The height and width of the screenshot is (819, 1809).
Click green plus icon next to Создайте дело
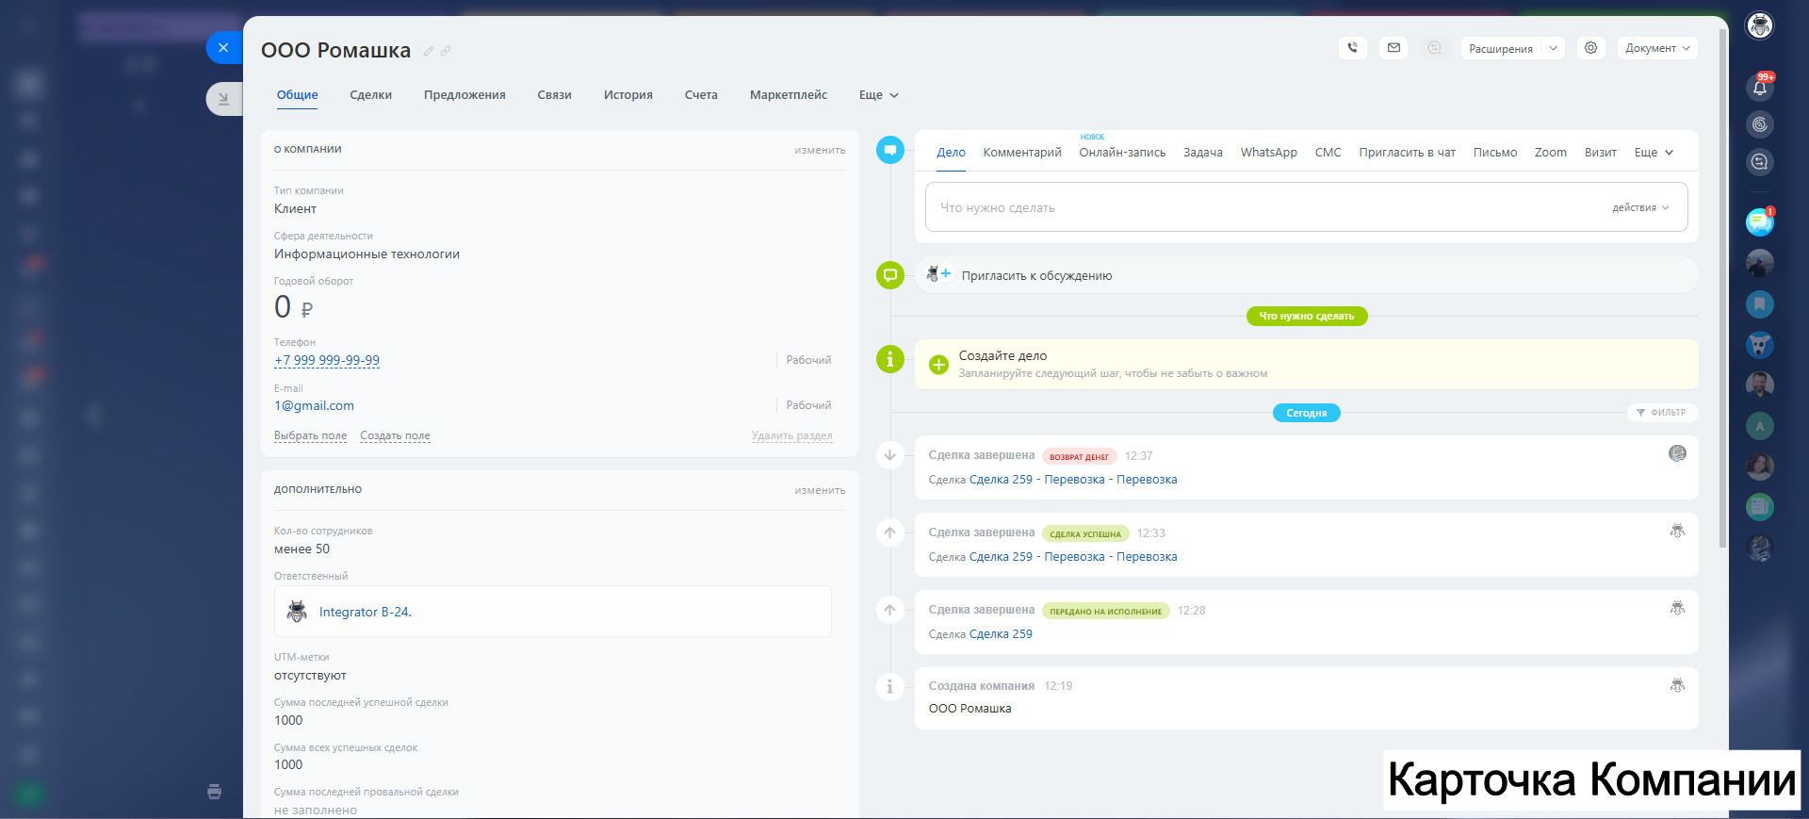938,365
